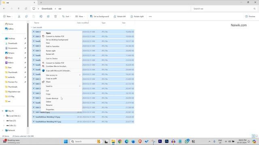The height and width of the screenshot is (145, 259).
Task: Click the trash Delete icon in the toolbar
Action: point(55,17)
